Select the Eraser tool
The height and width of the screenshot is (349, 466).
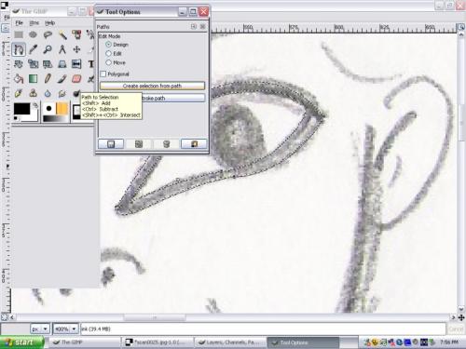tap(76, 78)
